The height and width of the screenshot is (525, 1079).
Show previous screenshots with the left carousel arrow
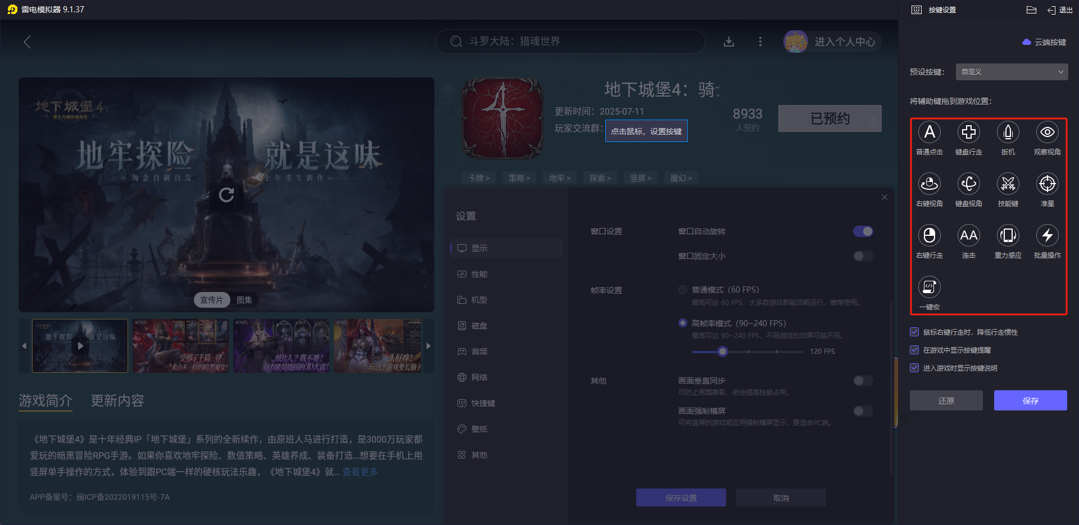point(24,346)
